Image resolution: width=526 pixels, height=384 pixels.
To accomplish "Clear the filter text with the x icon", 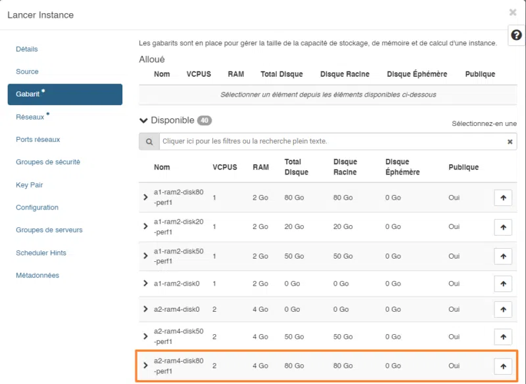I will pos(510,142).
